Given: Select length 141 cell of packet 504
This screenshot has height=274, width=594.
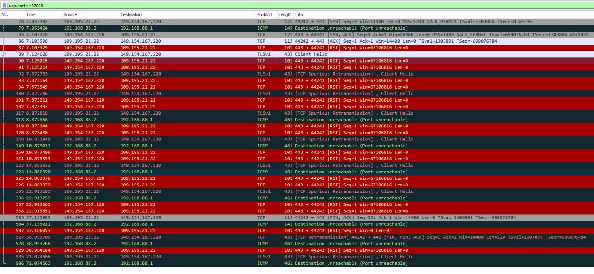Looking at the screenshot, I should click(288, 223).
